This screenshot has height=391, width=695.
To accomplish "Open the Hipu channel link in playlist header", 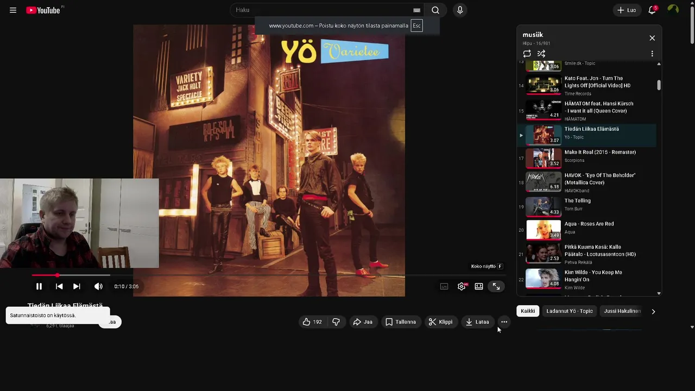I will [x=527, y=43].
